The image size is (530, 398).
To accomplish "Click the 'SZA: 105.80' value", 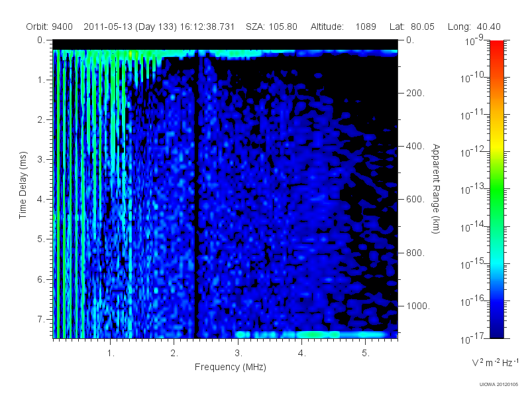I will click(272, 27).
